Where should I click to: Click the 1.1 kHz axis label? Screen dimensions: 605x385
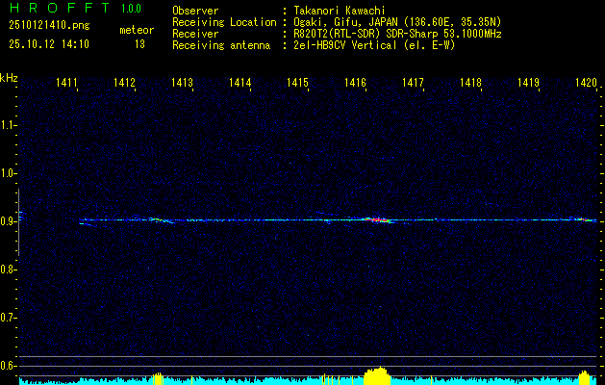(x=8, y=125)
